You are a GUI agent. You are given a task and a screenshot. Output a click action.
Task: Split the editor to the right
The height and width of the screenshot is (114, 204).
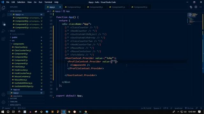pyautogui.click(x=196, y=7)
